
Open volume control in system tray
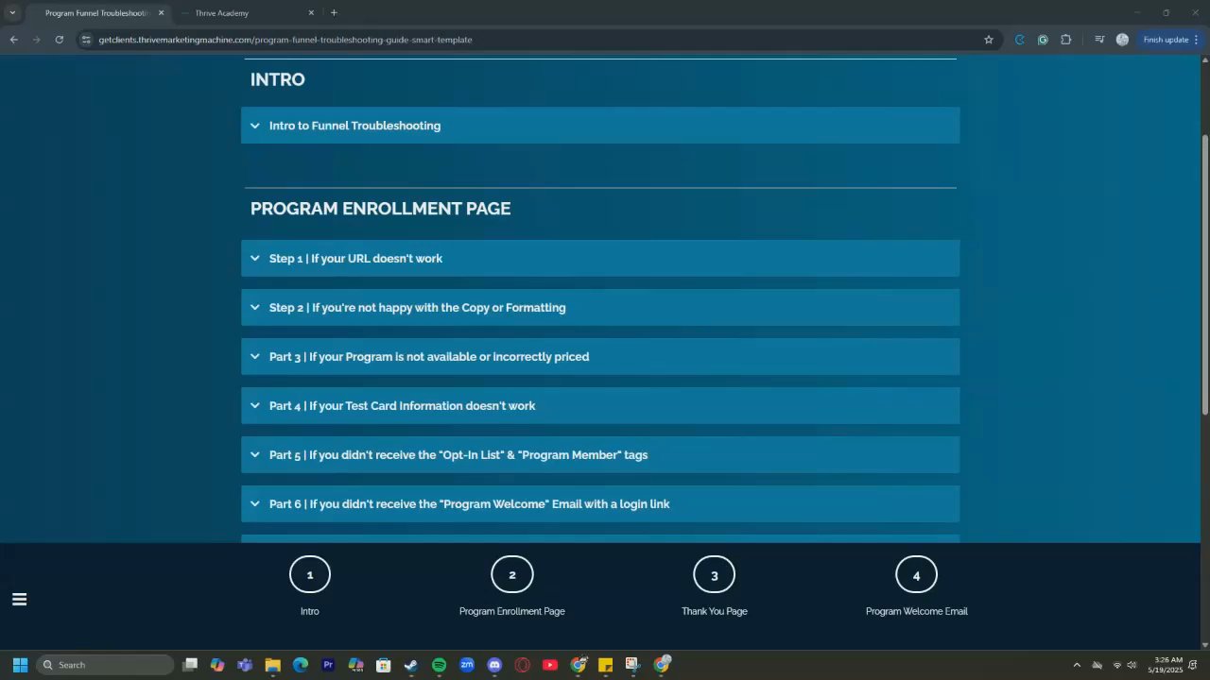pos(1132,665)
